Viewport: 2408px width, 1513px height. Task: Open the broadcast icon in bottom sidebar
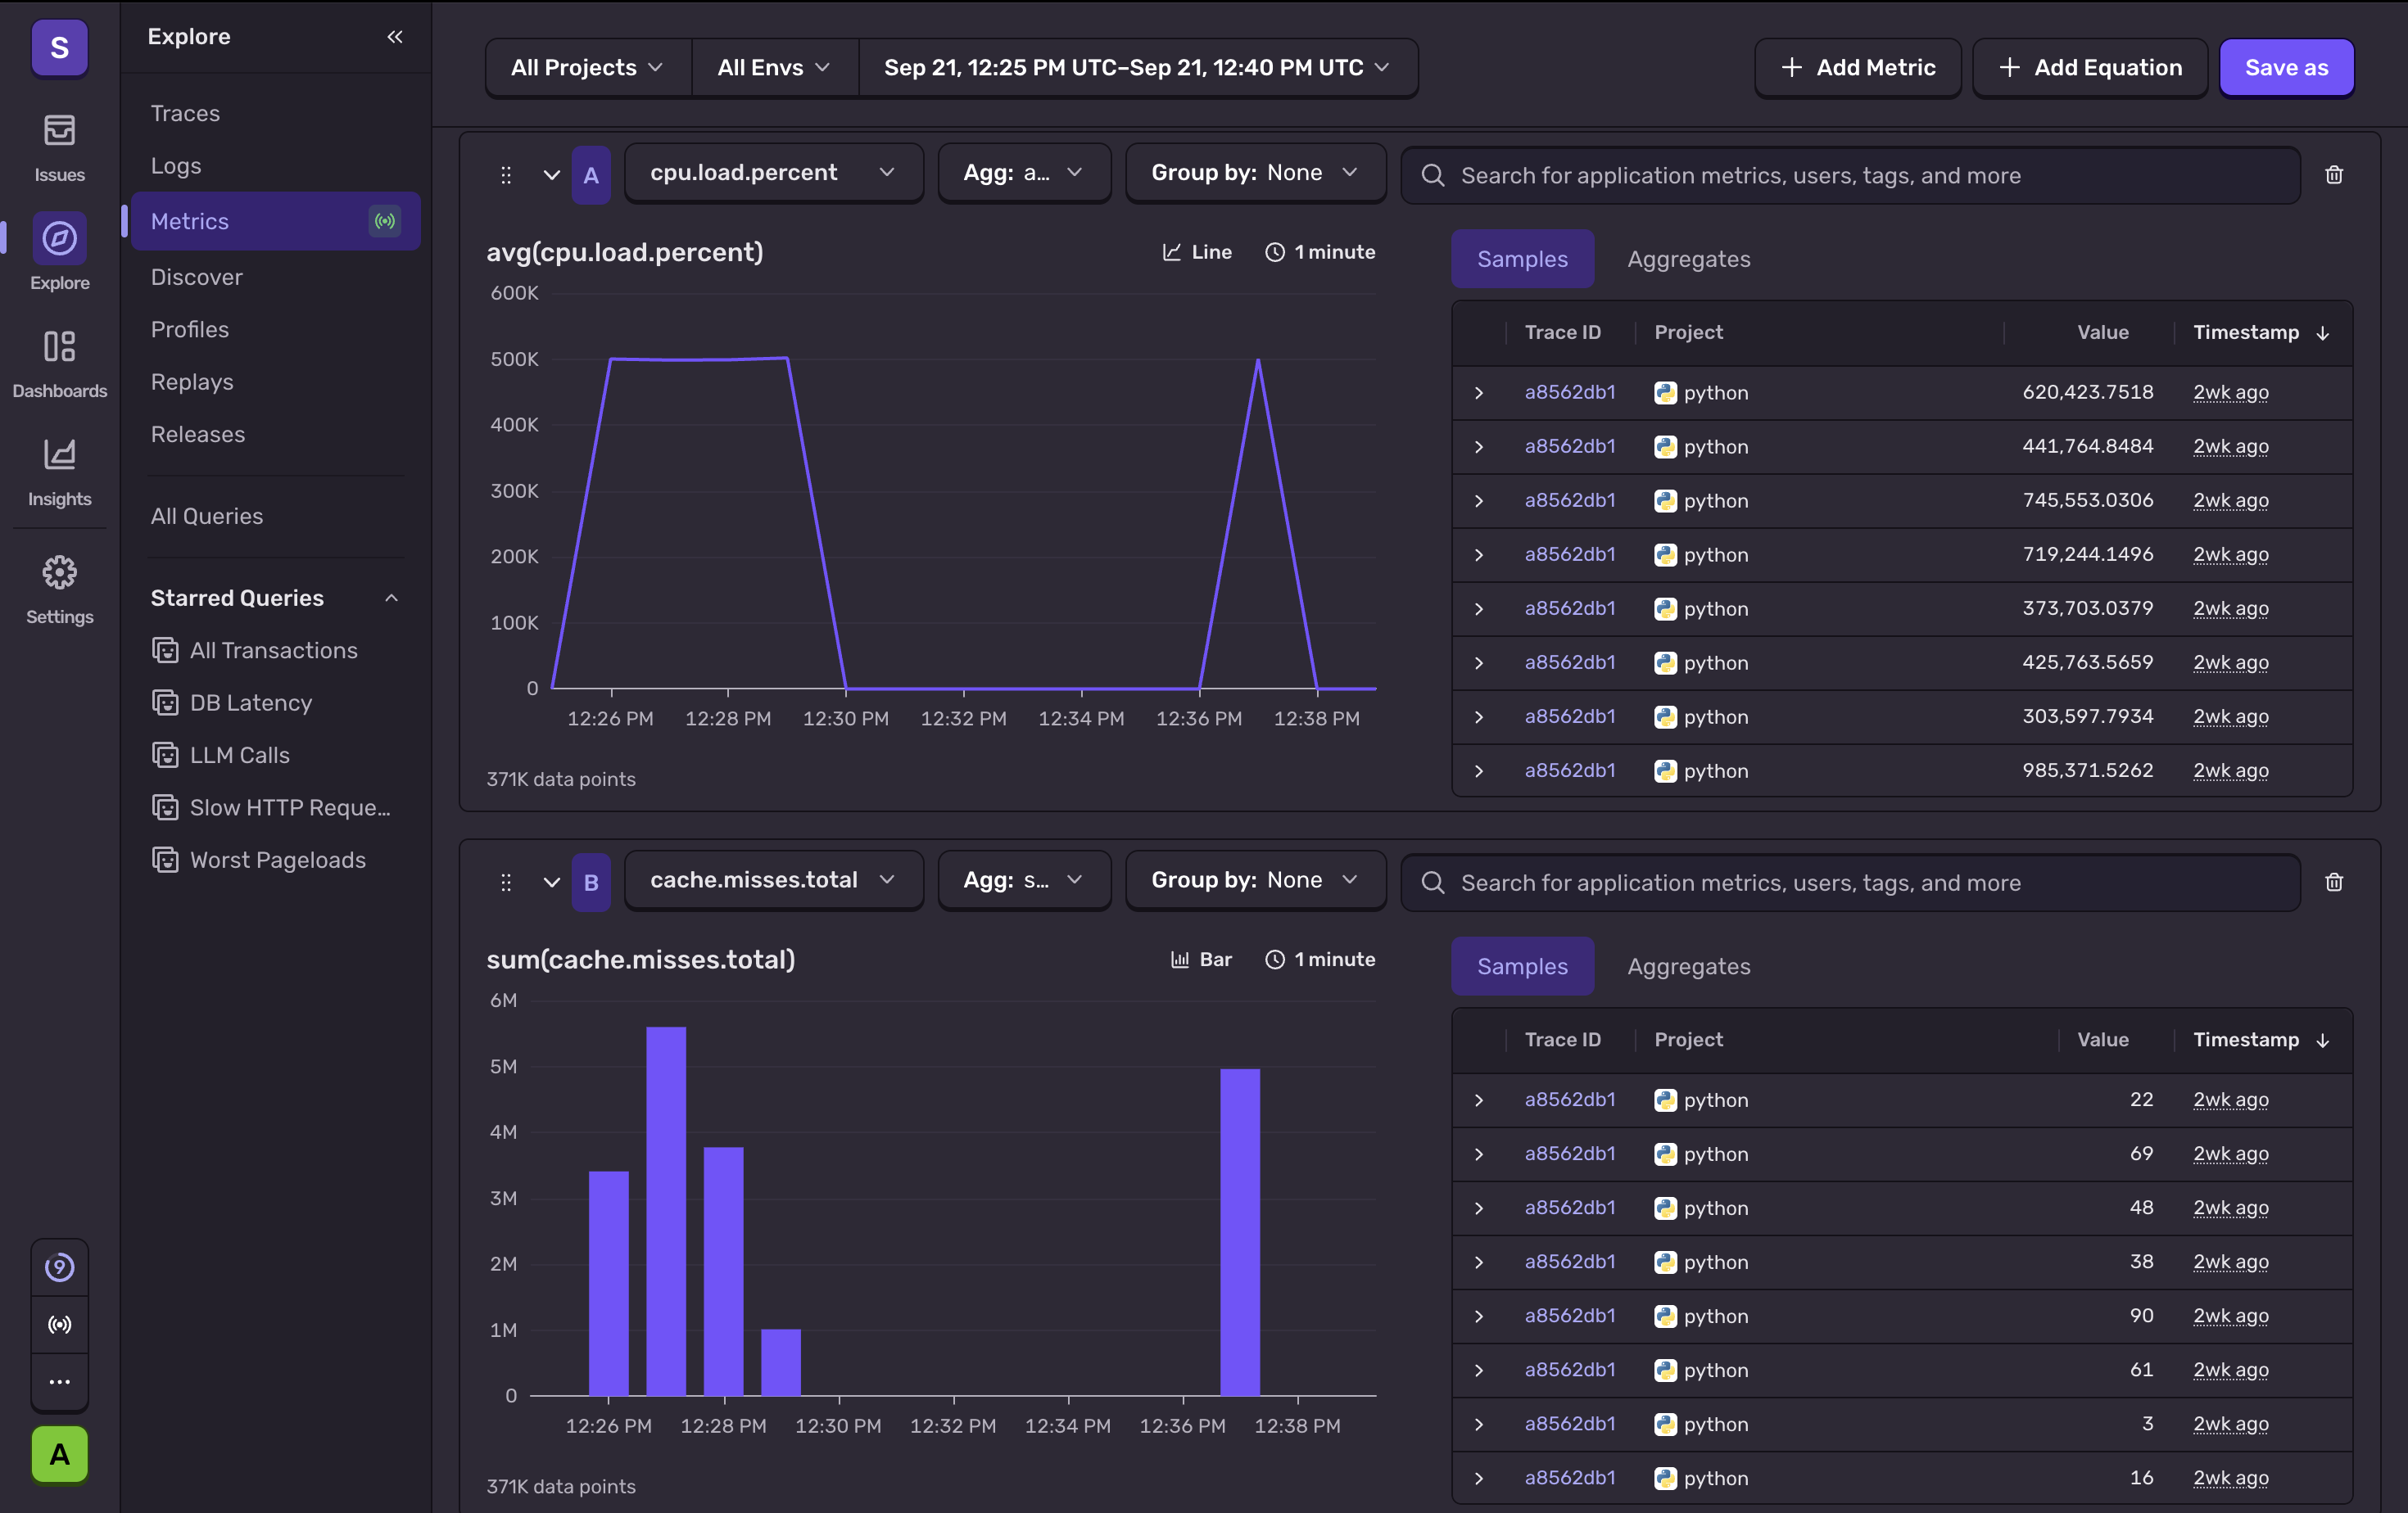59,1326
